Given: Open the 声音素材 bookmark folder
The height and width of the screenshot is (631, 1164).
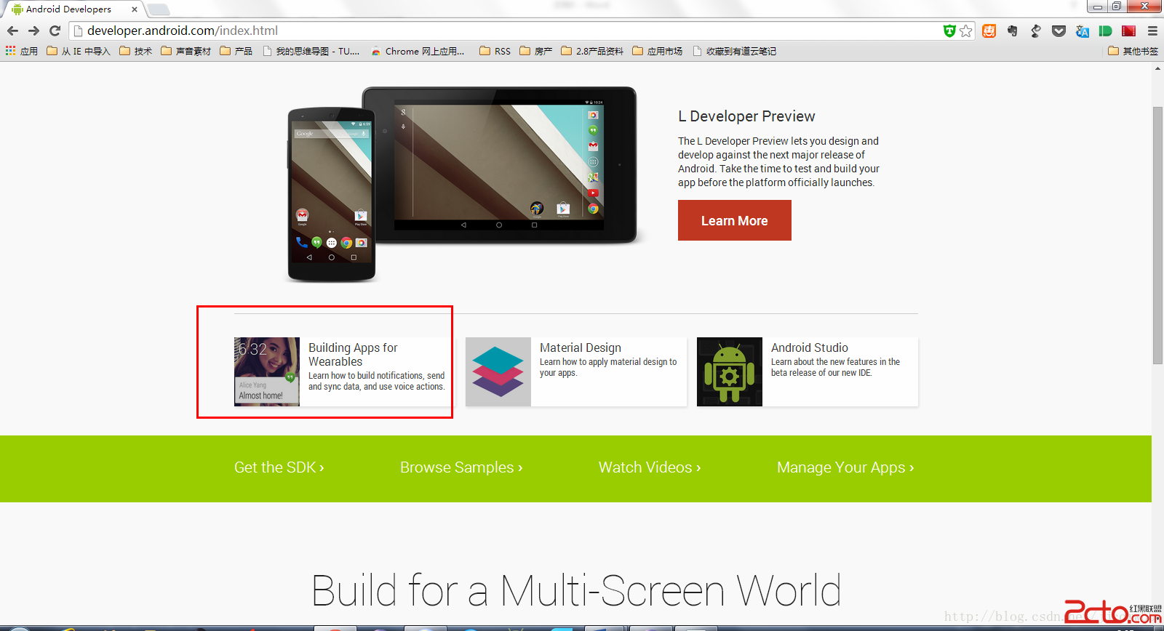Looking at the screenshot, I should tap(186, 51).
